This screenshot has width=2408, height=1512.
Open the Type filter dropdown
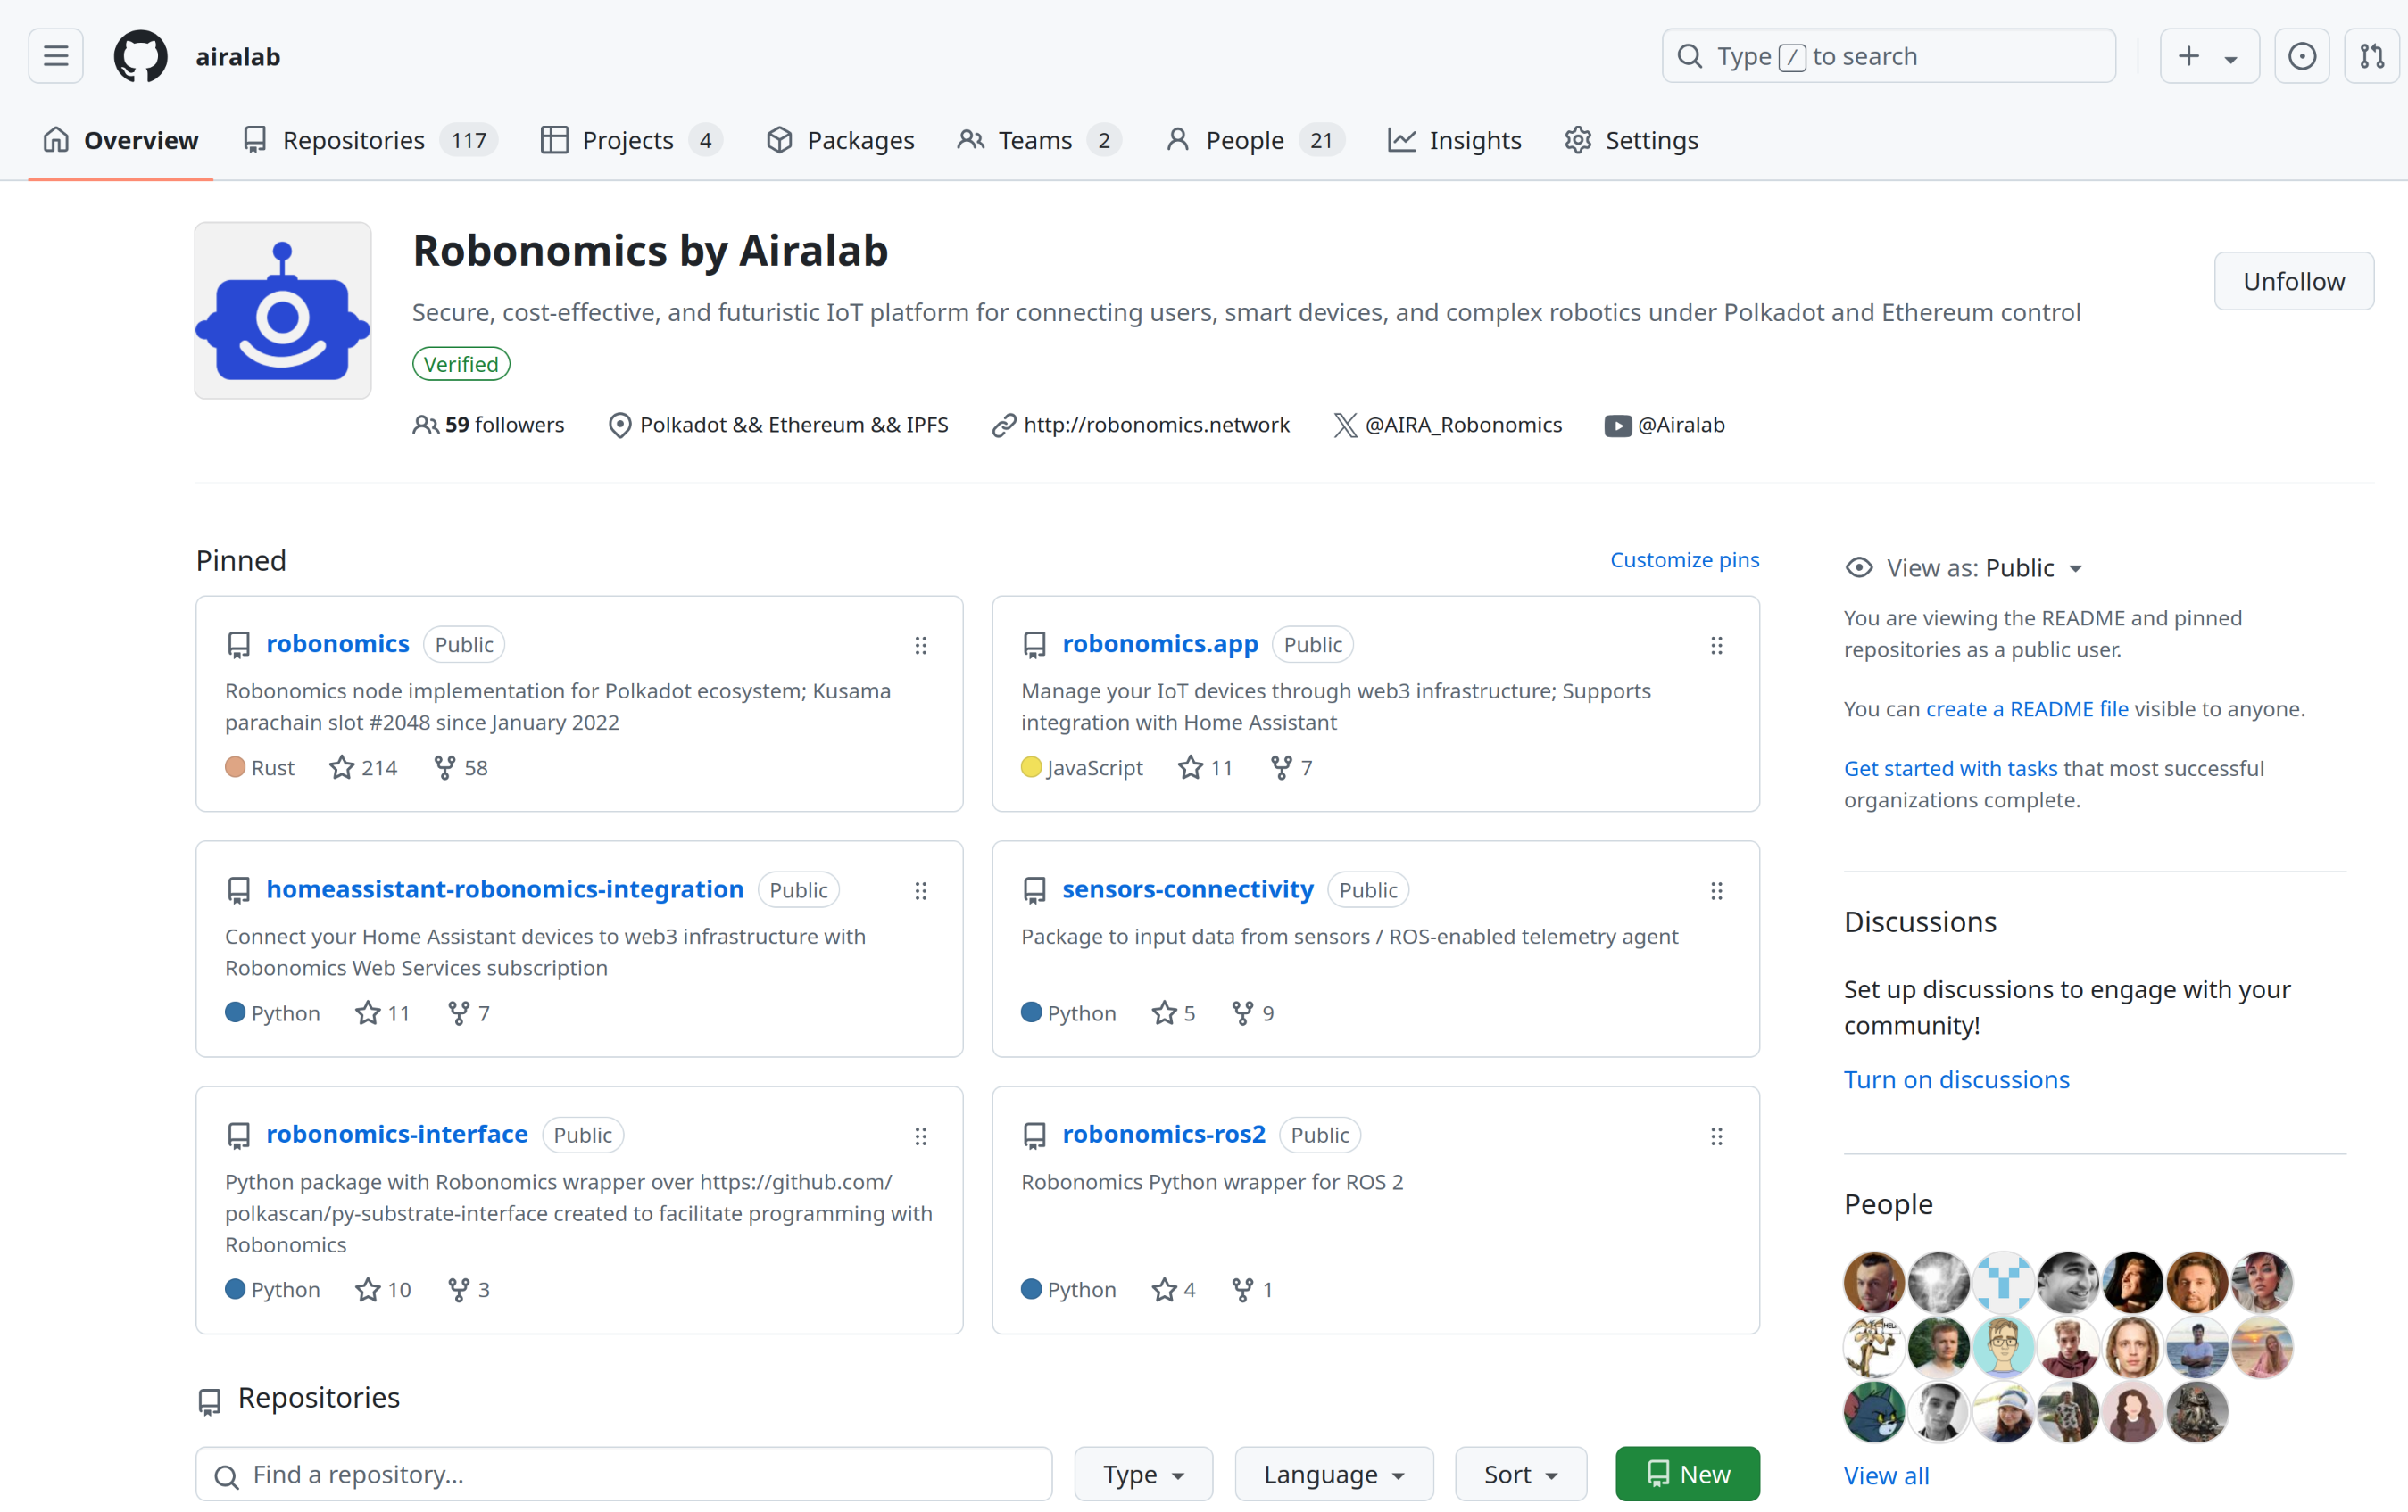(x=1143, y=1474)
